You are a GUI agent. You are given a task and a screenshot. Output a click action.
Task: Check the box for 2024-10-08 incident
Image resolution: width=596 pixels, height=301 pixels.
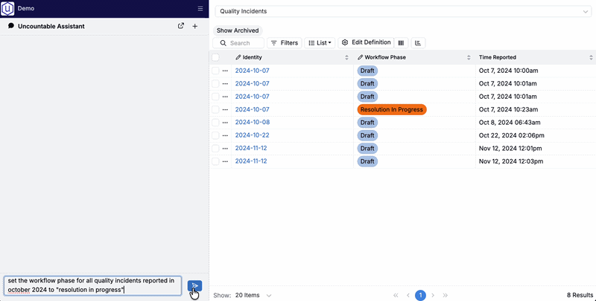215,123
